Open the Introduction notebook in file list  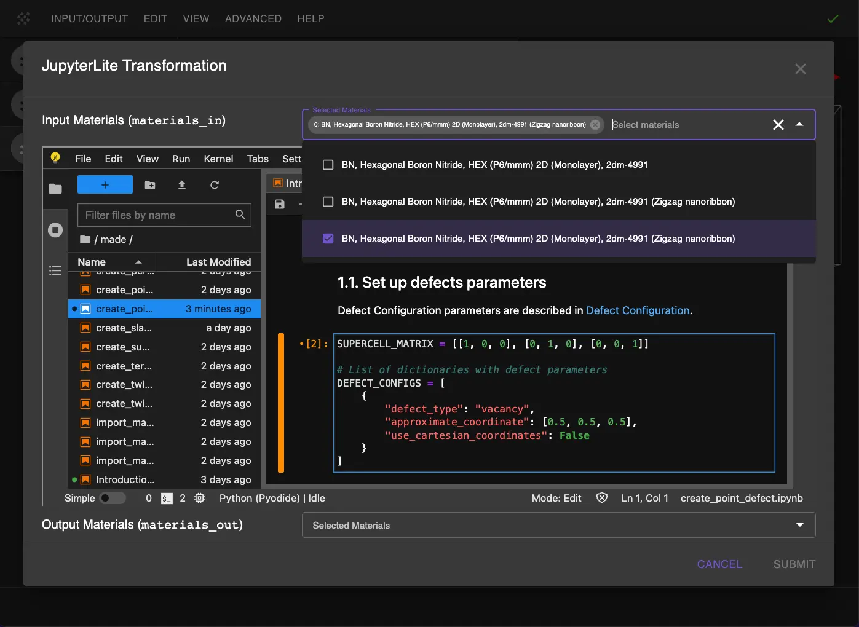pyautogui.click(x=125, y=479)
